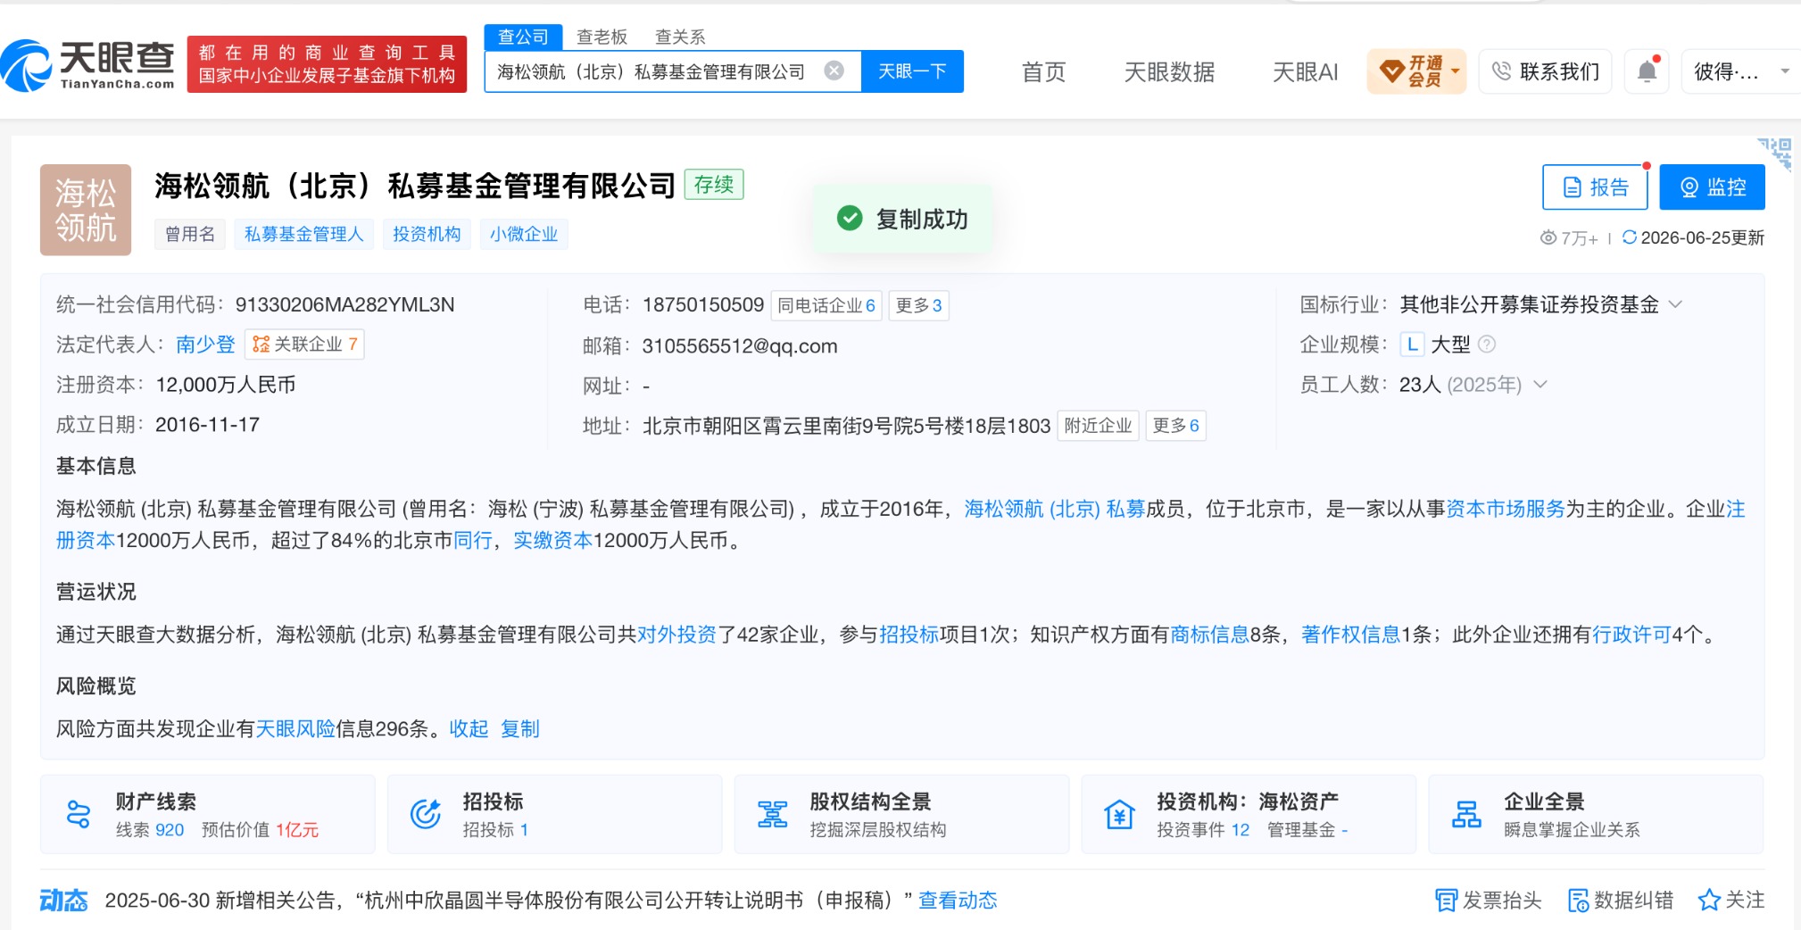Image resolution: width=1801 pixels, height=930 pixels.
Task: Click the 股权结构全景 icon
Action: pyautogui.click(x=773, y=814)
